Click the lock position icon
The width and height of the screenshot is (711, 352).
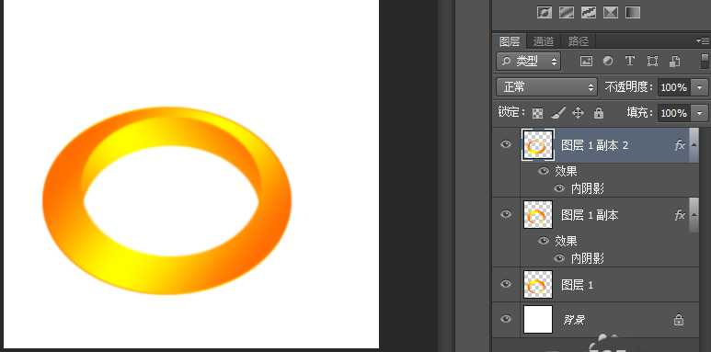pyautogui.click(x=579, y=113)
